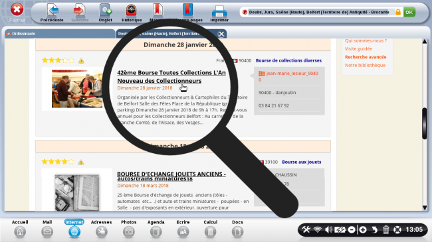Close the Doubs, Jura, Saône tab
The height and width of the screenshot is (242, 432).
tap(221, 34)
